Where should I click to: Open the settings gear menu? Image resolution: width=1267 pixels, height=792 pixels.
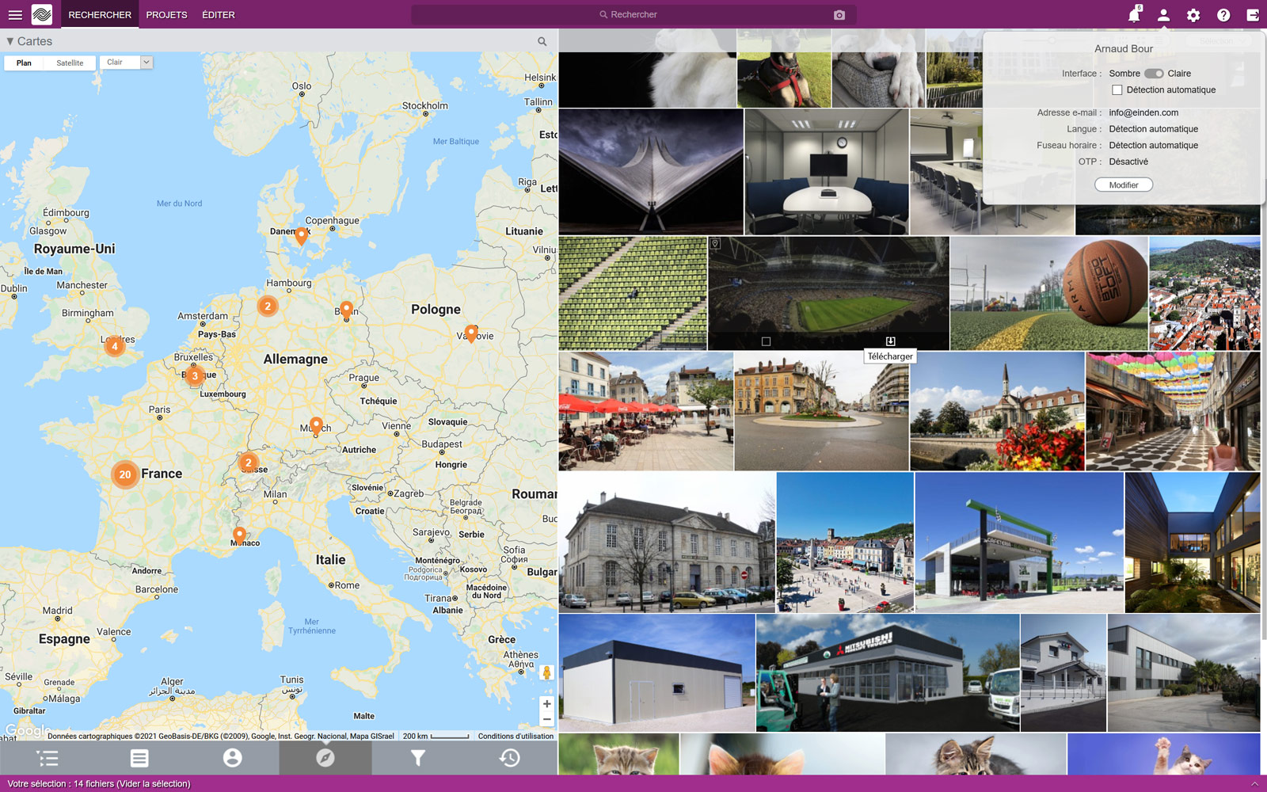click(1193, 14)
